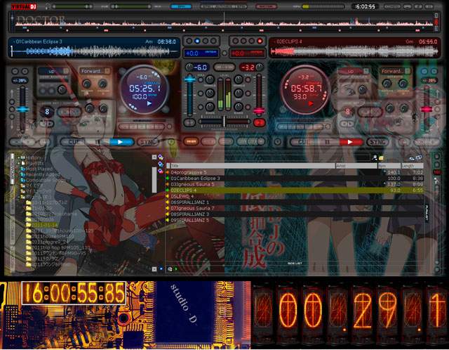449x350 pixels.
Task: Click the left deck hot cue button strip
Action: click(141, 127)
